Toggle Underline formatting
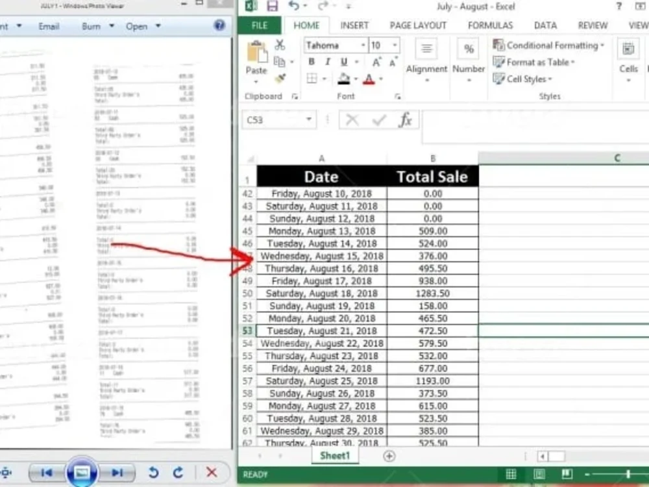649x487 pixels. coord(343,62)
